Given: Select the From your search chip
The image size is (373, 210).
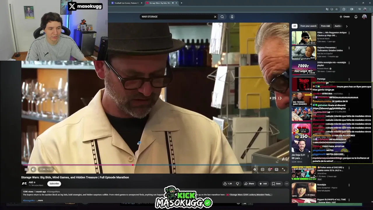Looking at the screenshot, I should click(x=308, y=26).
